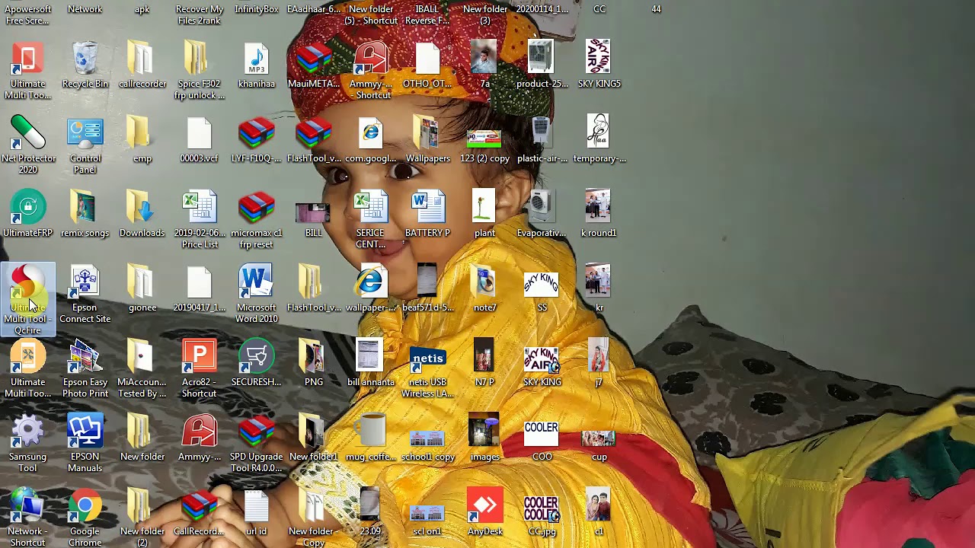Select the 123 (2) copy image

484,140
